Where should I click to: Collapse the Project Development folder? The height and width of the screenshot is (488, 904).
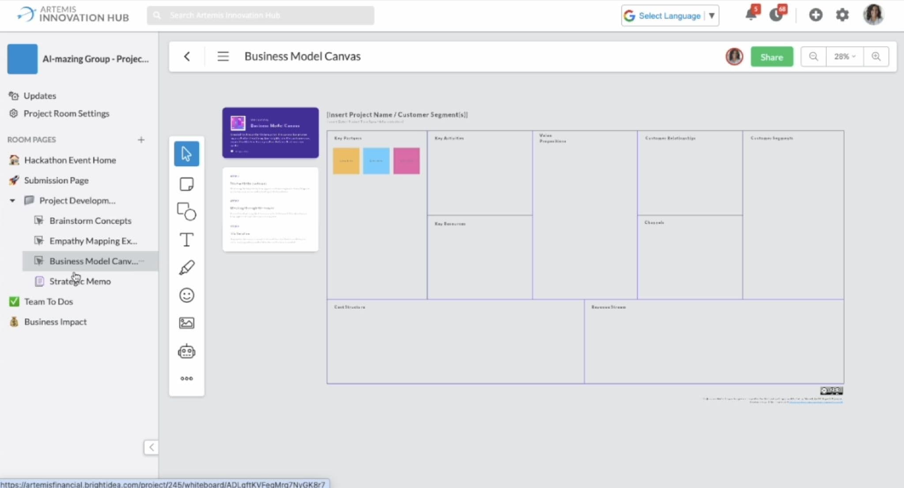tap(12, 201)
